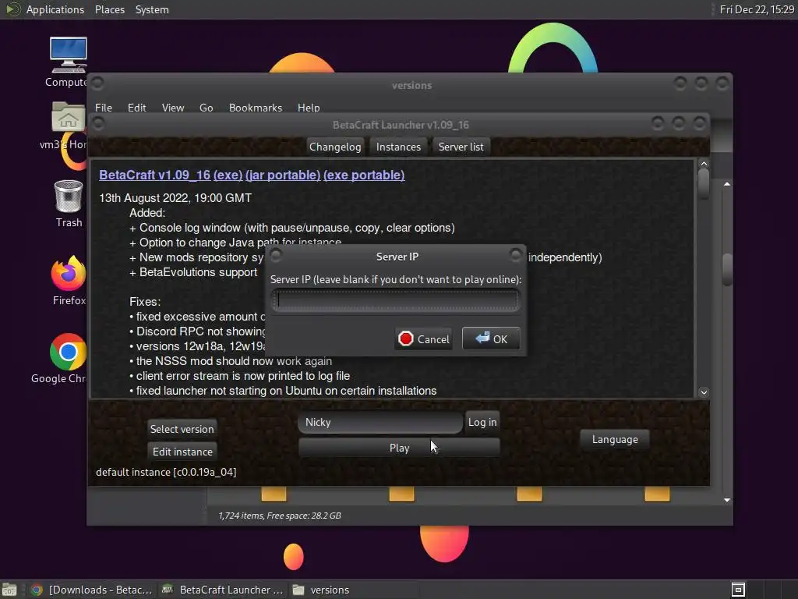
Task: Open the Changelog tab
Action: tap(335, 147)
